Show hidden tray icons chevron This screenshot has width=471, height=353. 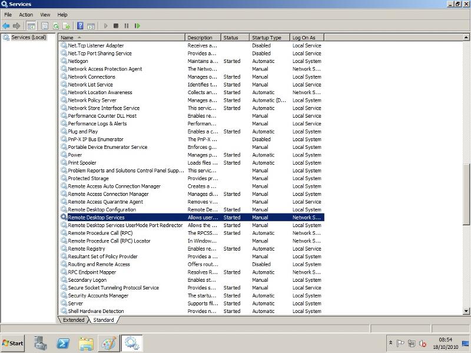coord(391,343)
